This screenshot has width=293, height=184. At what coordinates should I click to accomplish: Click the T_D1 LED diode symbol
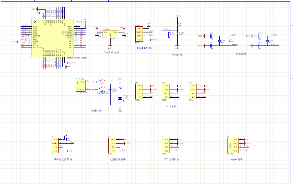coord(120,99)
